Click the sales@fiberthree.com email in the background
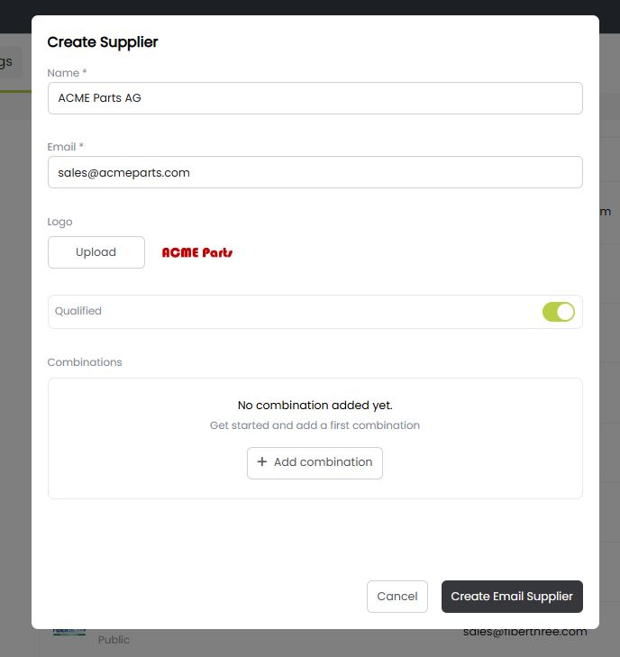The width and height of the screenshot is (620, 657). pos(525,632)
